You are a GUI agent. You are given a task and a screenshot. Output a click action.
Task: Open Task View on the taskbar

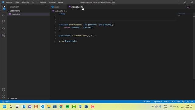pos(17,107)
